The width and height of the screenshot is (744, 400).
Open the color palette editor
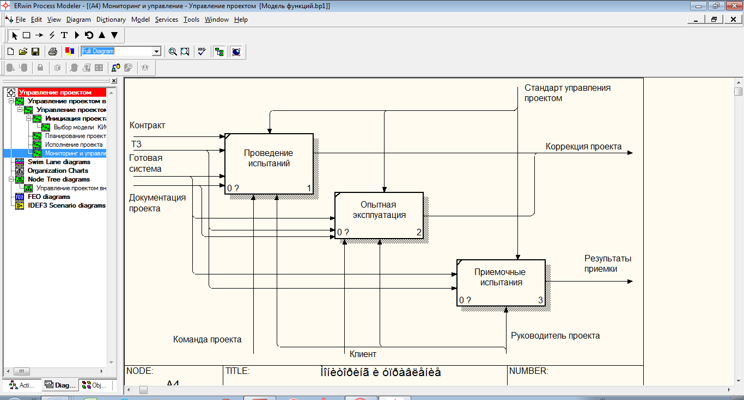point(70,52)
